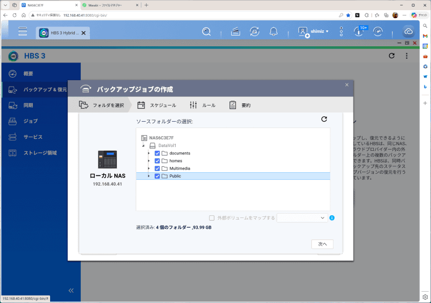Uncheck the Public folder checkbox
Viewport: 431px width, 303px height.
(x=157, y=176)
